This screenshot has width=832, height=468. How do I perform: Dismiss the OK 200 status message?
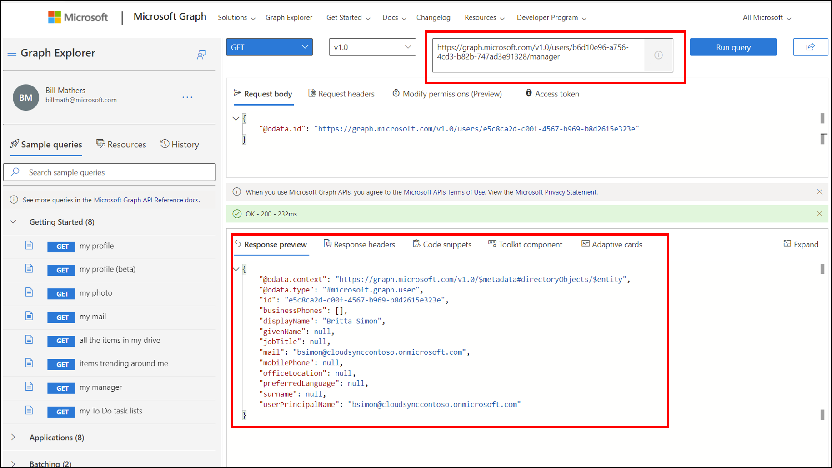[x=819, y=214]
